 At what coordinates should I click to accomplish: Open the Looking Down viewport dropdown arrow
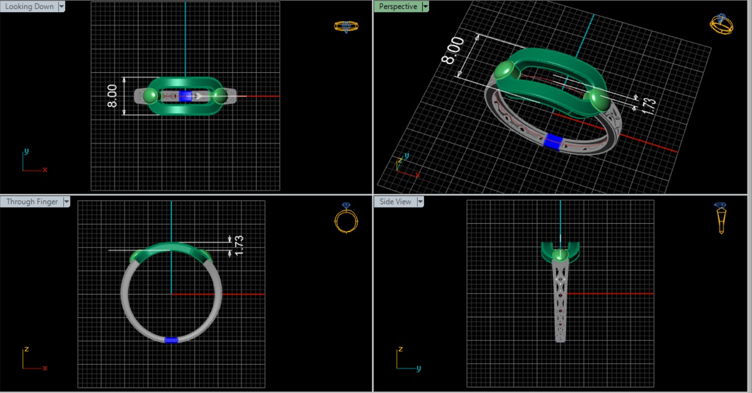coord(62,7)
